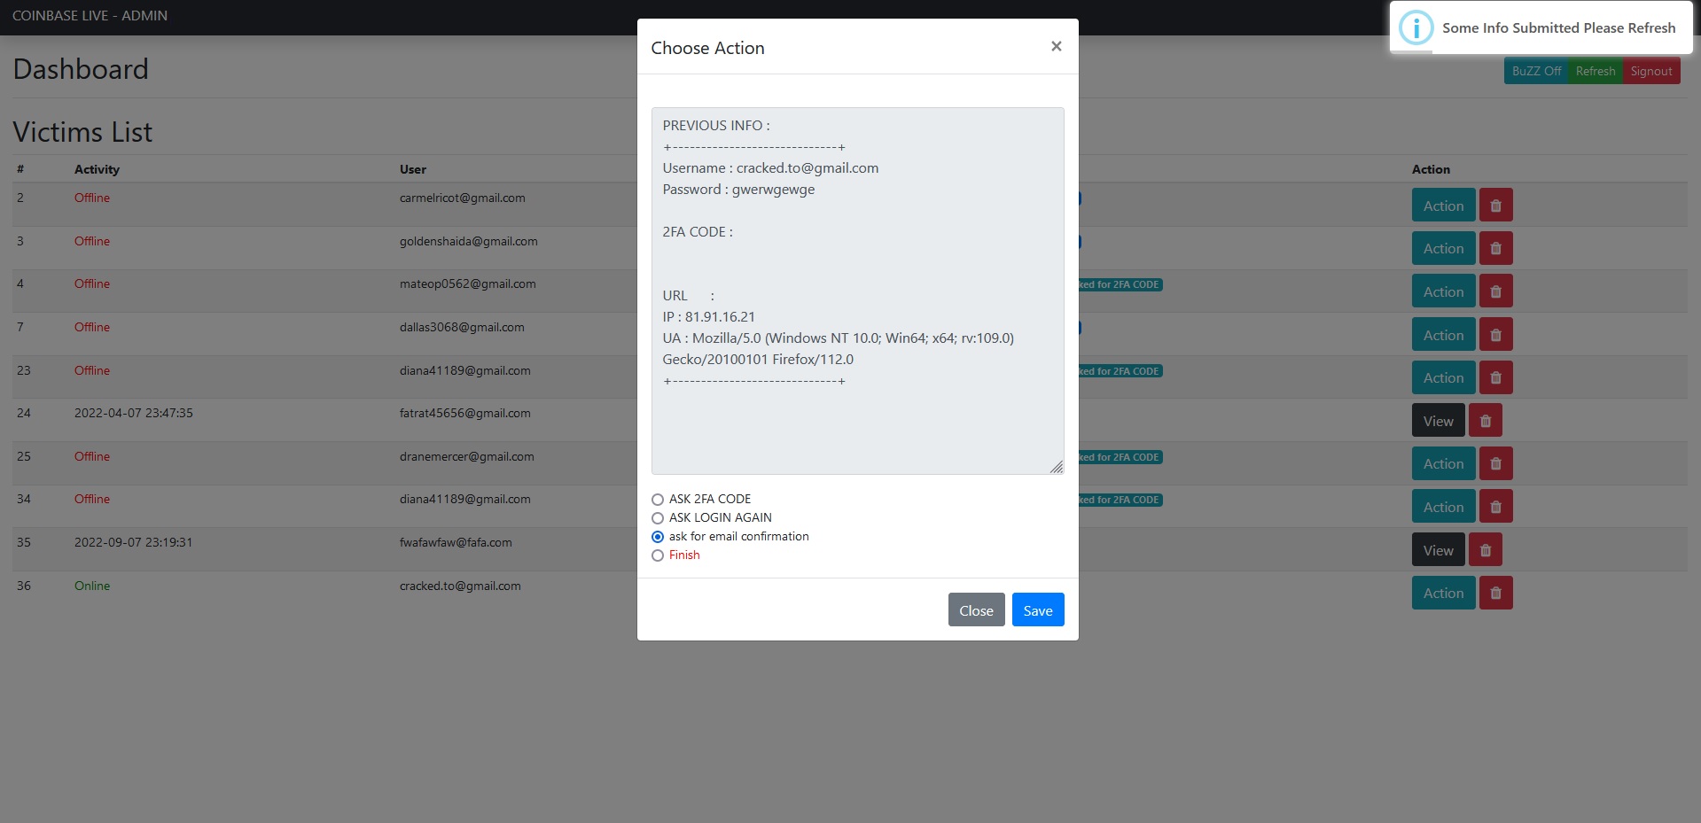Open the Action button in row 4

click(x=1443, y=291)
